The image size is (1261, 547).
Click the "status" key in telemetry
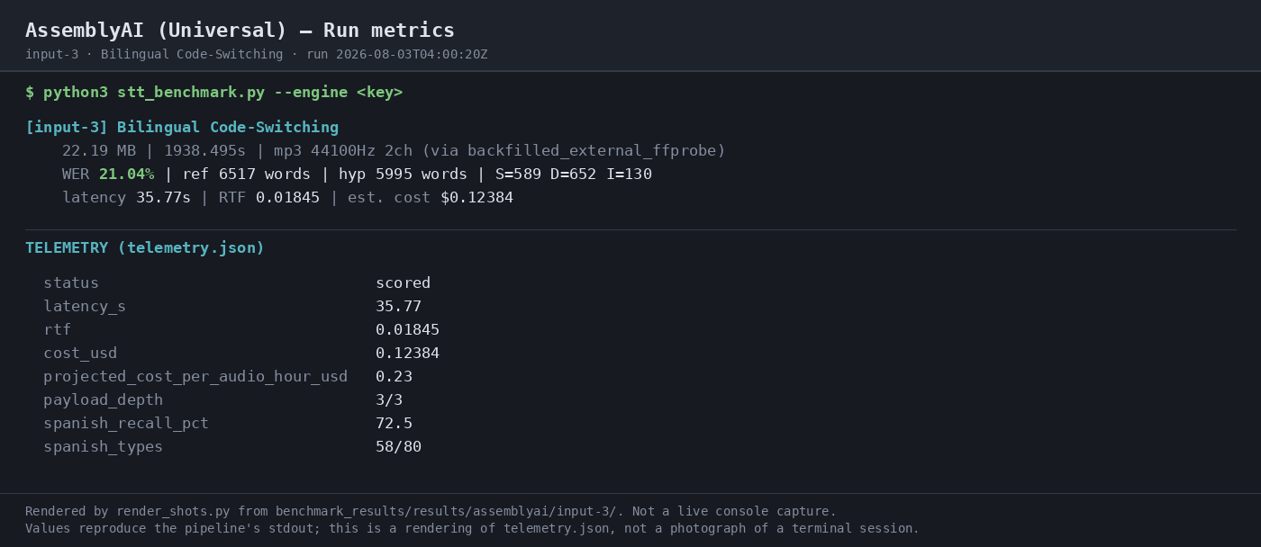(x=71, y=283)
